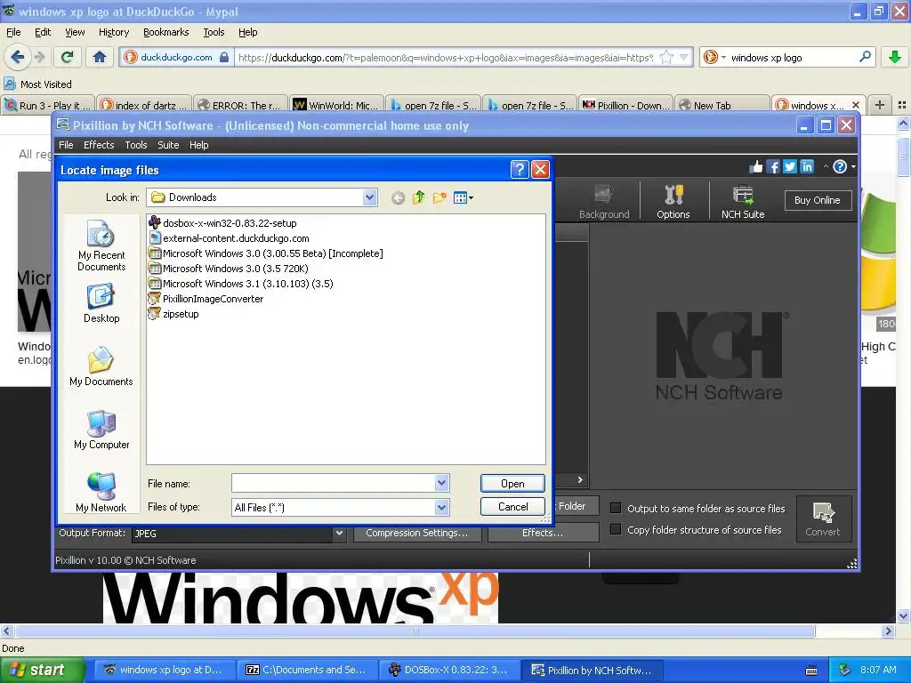
Task: Click the Open button in the dialog
Action: coord(512,483)
